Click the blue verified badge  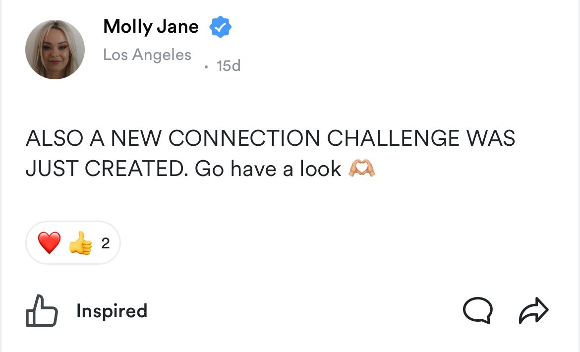pos(220,27)
